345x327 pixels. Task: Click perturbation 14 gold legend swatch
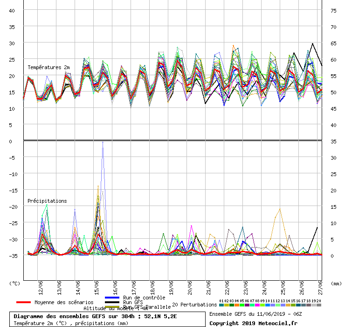(x=288, y=305)
